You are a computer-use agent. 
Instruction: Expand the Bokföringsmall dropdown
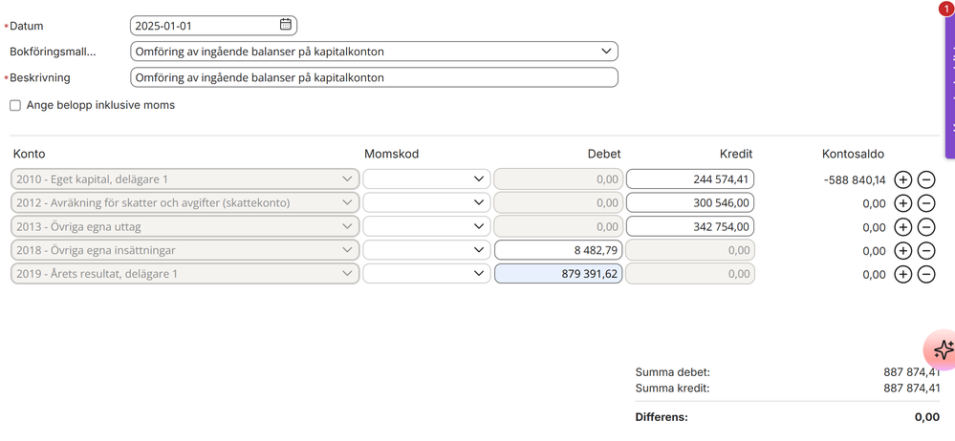tap(374, 52)
